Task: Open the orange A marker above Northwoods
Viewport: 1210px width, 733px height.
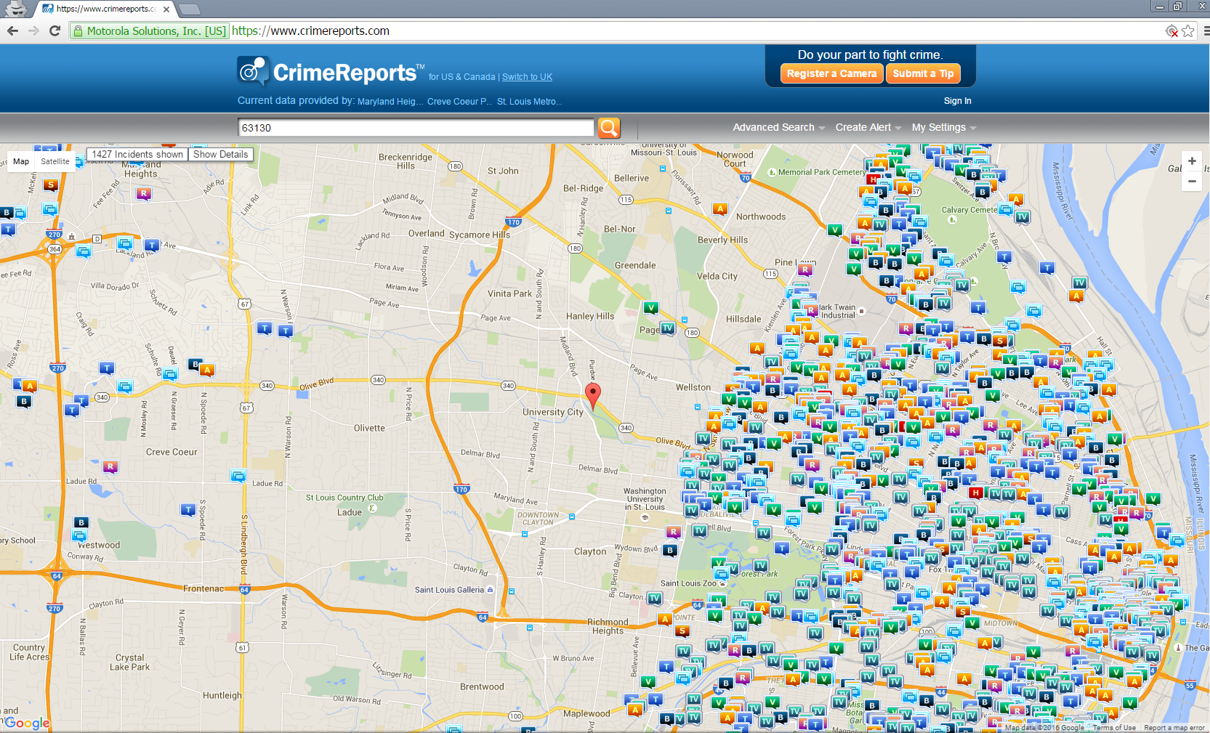Action: [719, 208]
